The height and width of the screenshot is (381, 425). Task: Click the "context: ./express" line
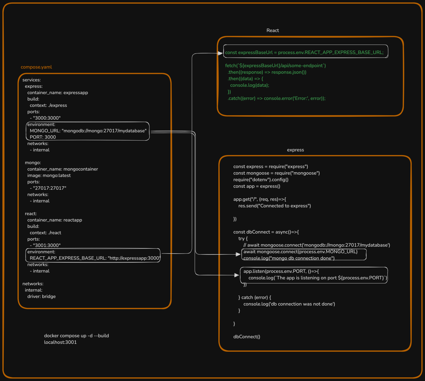[x=48, y=105]
